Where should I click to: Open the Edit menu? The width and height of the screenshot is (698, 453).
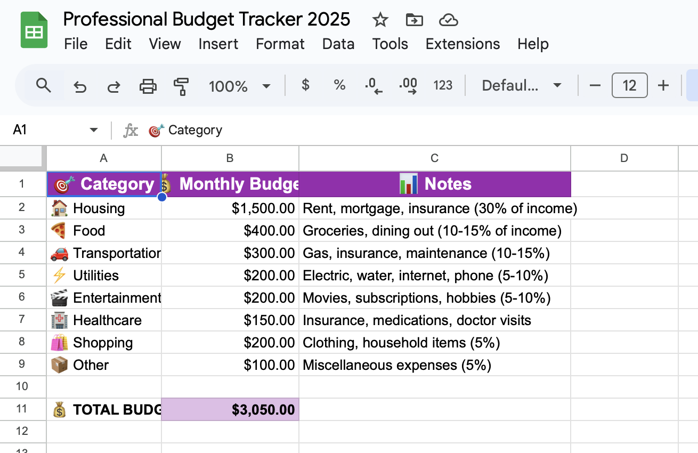[x=118, y=44]
